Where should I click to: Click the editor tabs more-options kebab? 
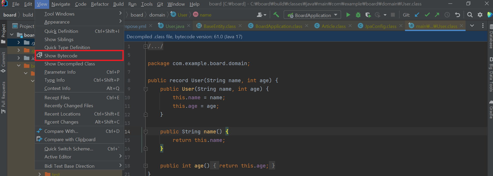tap(483, 26)
